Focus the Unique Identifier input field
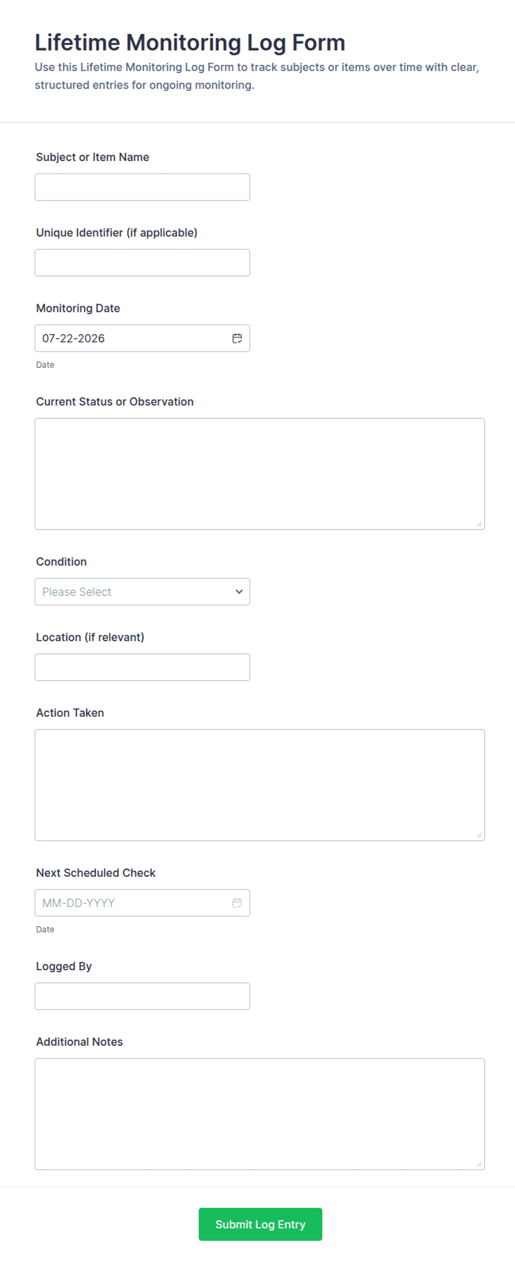 pos(142,263)
